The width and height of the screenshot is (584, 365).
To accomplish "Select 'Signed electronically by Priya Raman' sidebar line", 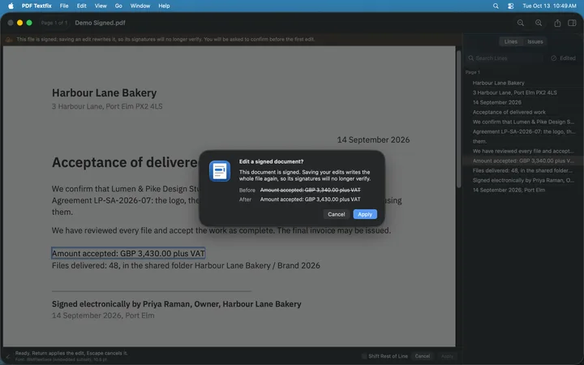I will [522, 180].
